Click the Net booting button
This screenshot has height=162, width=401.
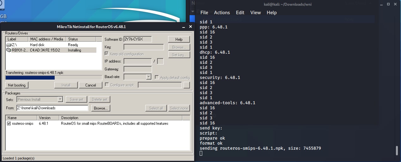tap(17, 85)
